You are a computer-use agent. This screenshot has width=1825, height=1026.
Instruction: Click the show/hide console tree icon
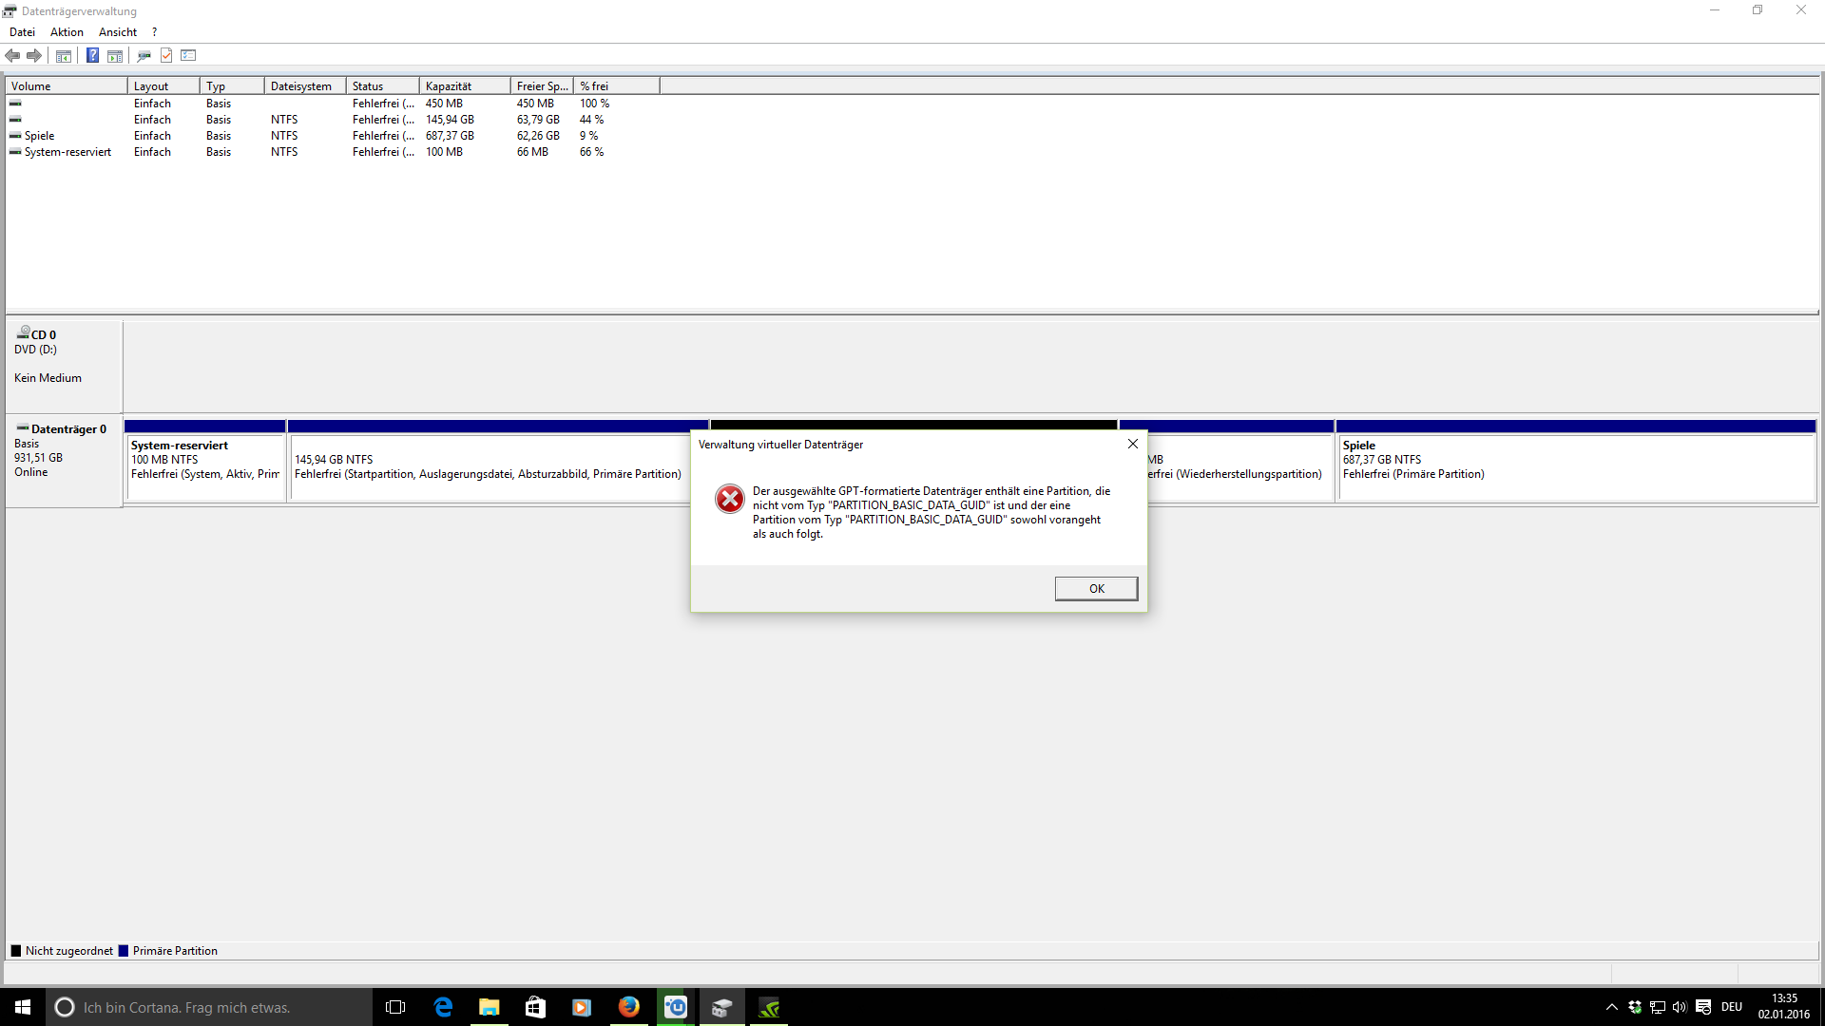click(x=64, y=56)
